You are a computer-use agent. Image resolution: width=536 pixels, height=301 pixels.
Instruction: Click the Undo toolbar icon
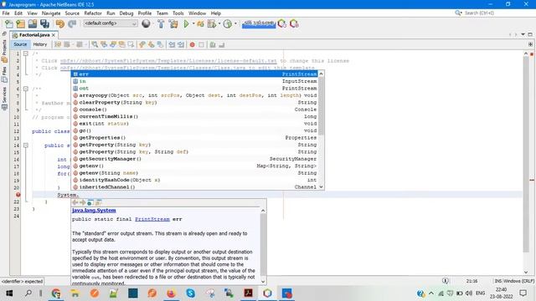(60, 24)
